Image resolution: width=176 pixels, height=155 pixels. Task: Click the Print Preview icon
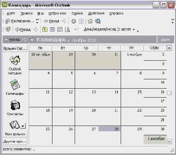pos(68,29)
